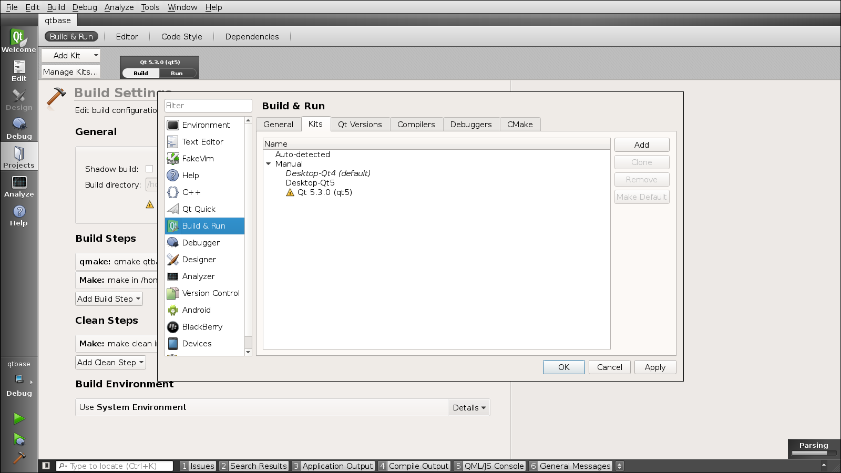Open the Tools menu

pyautogui.click(x=150, y=7)
